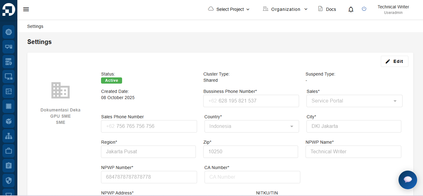
Task: Open the notifications bell
Action: tap(351, 9)
